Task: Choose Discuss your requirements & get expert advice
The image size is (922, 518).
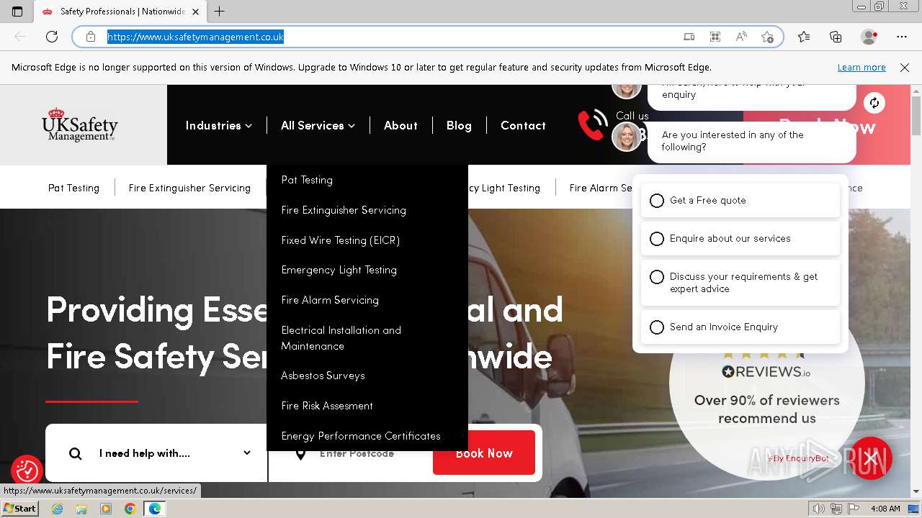Action: click(x=740, y=283)
